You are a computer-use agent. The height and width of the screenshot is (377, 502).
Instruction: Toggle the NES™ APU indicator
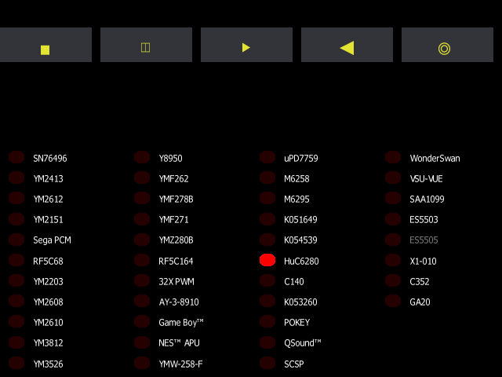pos(142,342)
